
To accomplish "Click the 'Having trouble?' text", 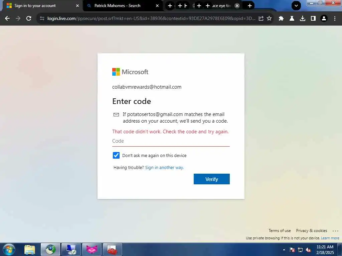I will [129, 167].
